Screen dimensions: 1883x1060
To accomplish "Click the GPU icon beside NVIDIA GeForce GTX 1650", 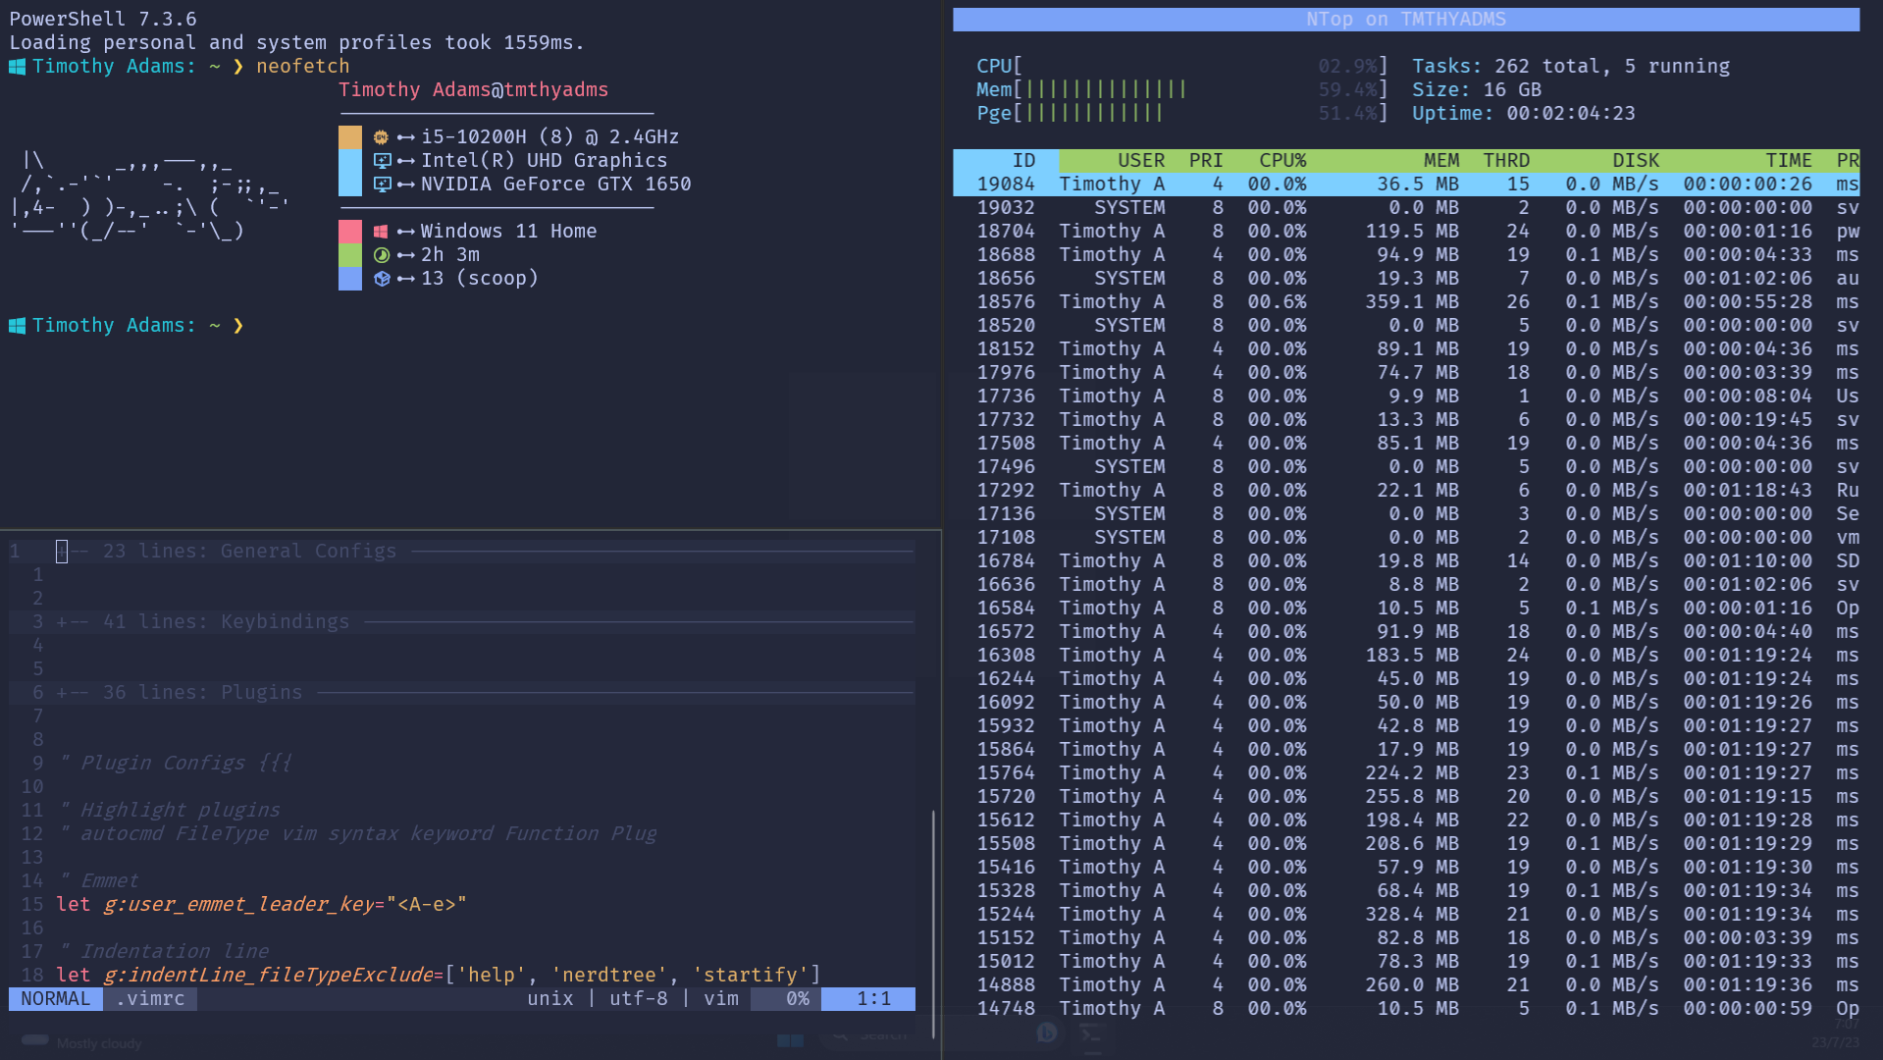I will coord(384,184).
